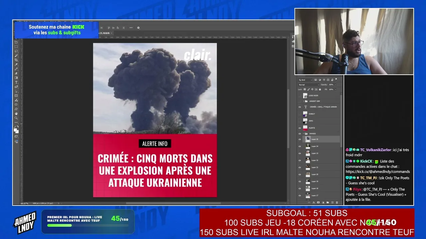Hide the IMAGES group
426x239 pixels.
point(300,133)
